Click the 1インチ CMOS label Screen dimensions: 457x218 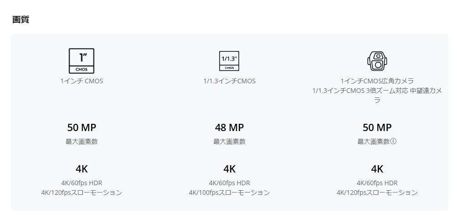[82, 81]
